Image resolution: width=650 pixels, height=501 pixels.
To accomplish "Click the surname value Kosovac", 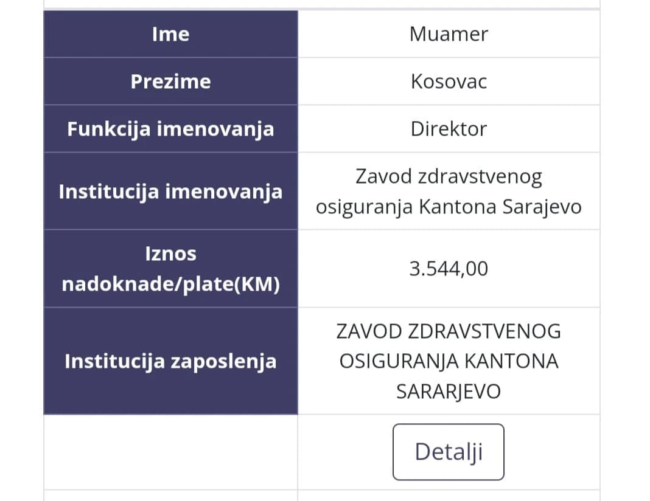I will 449,81.
